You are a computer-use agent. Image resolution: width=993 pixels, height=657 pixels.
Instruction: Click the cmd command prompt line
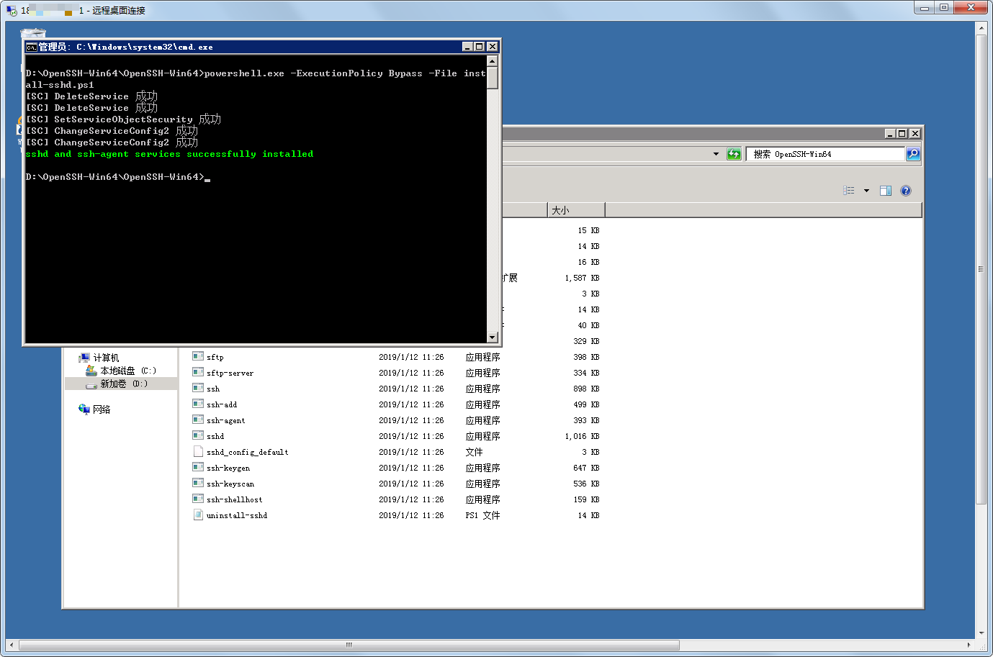coord(118,177)
